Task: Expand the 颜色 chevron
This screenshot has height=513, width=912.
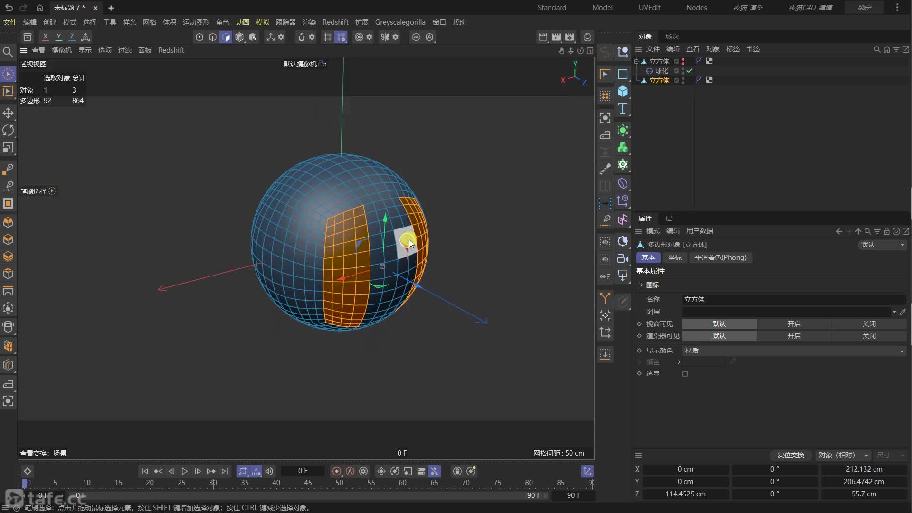Action: click(x=679, y=362)
